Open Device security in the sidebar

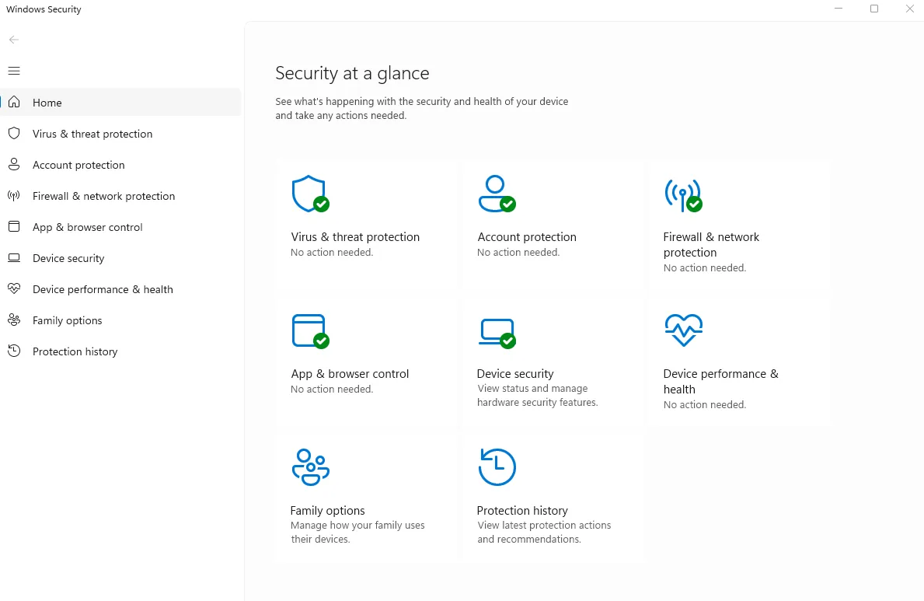pyautogui.click(x=120, y=258)
